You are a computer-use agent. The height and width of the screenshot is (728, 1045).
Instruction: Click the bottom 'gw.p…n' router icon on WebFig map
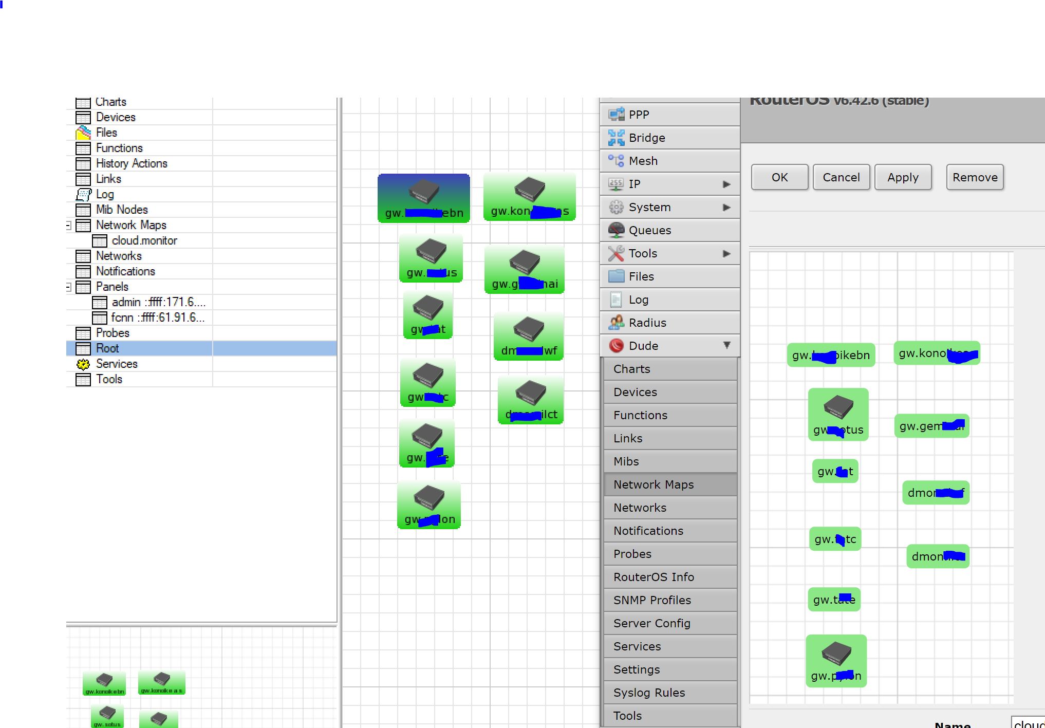[x=836, y=661]
